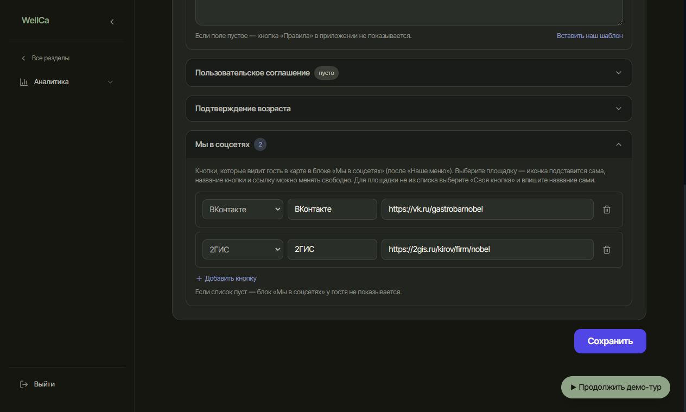Open the 2ГИС platform dropdown
Screen dimensions: 686x412
(243, 249)
